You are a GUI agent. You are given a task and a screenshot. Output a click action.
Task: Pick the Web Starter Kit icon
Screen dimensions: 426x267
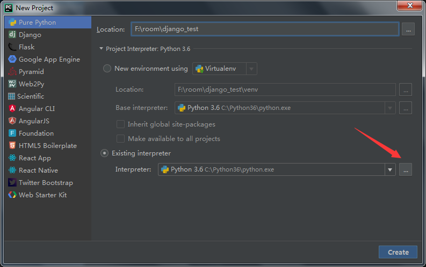12,195
